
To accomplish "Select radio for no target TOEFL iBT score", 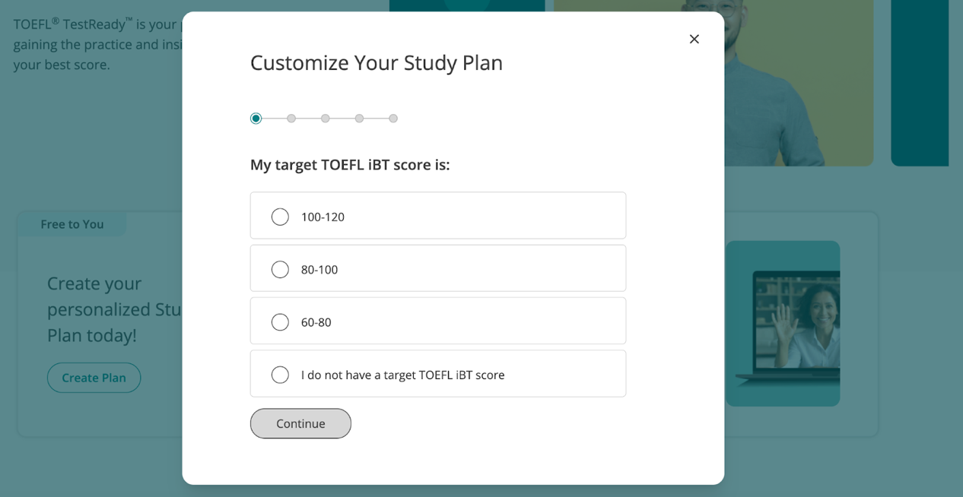I will (x=280, y=375).
